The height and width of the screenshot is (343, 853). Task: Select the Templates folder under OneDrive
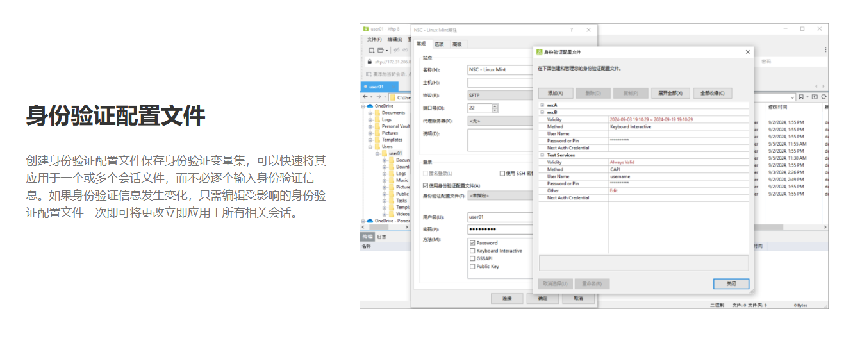point(392,140)
